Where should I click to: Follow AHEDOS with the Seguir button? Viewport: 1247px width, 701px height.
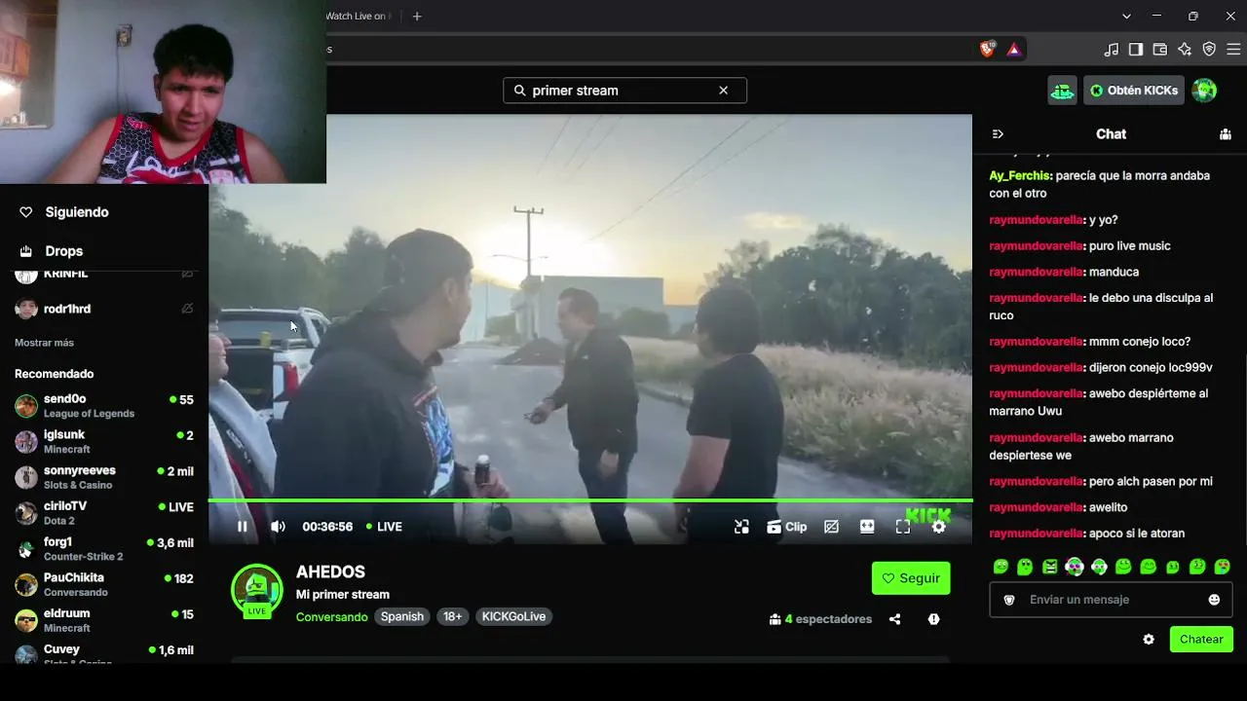point(911,578)
